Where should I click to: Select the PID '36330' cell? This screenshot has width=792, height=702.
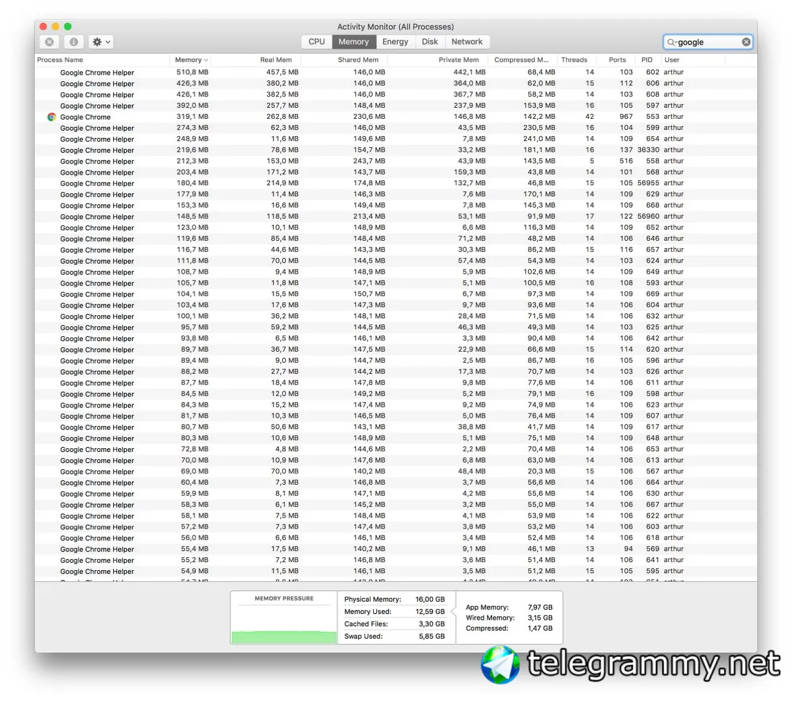[x=648, y=150]
